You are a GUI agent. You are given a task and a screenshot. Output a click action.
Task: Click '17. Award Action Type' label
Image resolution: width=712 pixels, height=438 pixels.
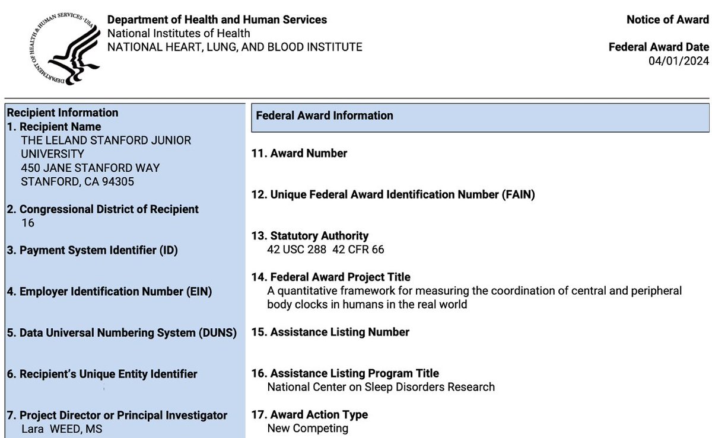coord(310,415)
